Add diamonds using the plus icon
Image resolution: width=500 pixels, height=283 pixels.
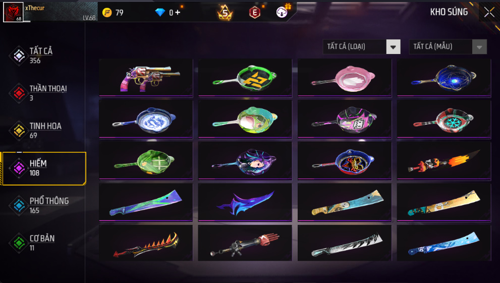(x=178, y=13)
